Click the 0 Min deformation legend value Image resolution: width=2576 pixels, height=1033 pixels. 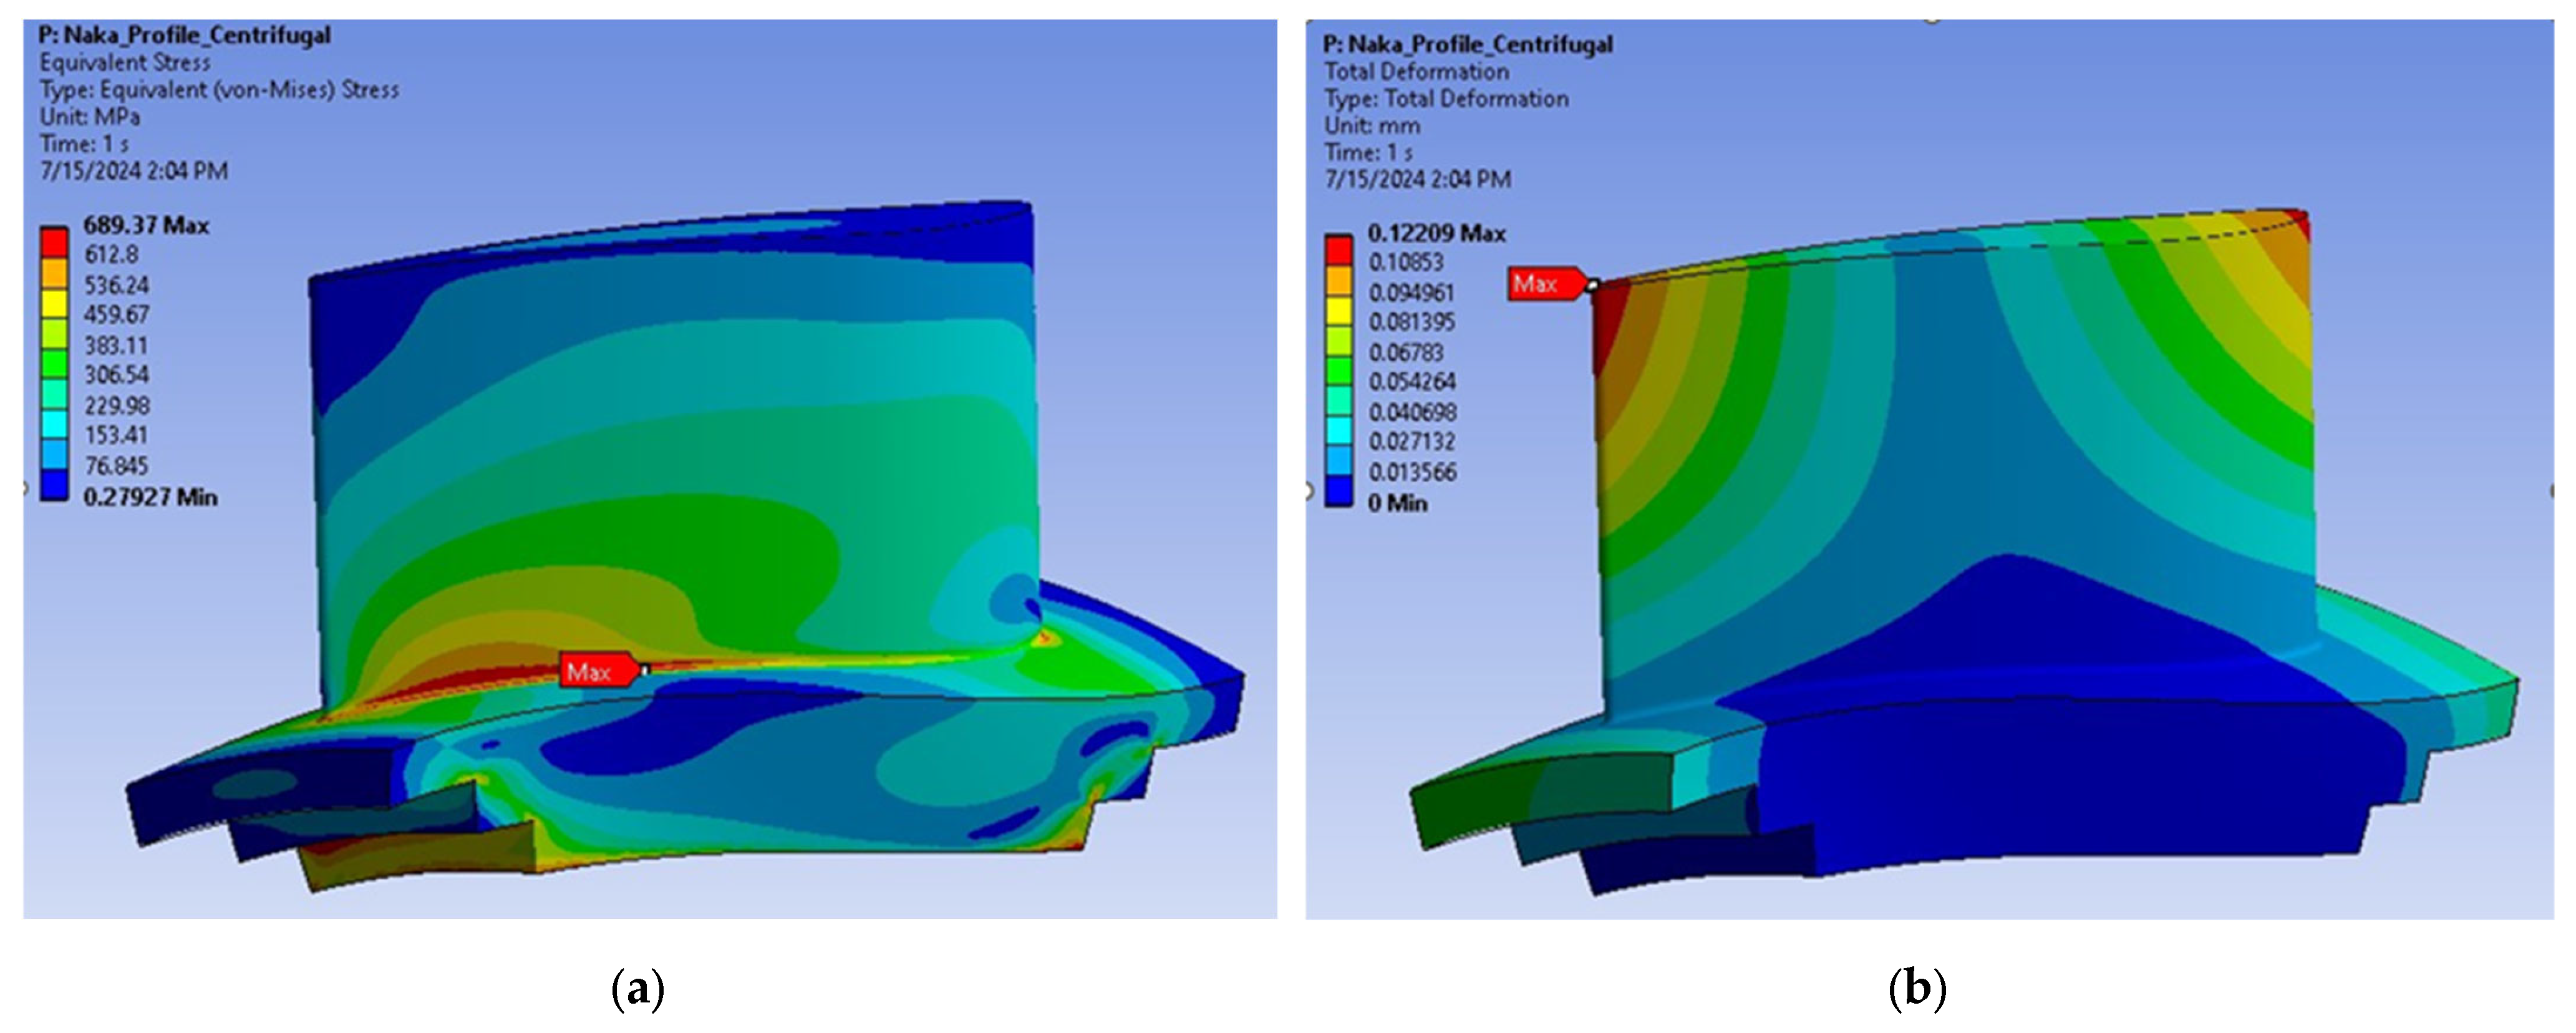(1397, 503)
